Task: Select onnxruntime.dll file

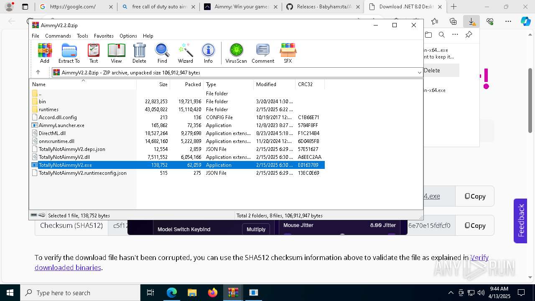Action: [x=177, y=141]
